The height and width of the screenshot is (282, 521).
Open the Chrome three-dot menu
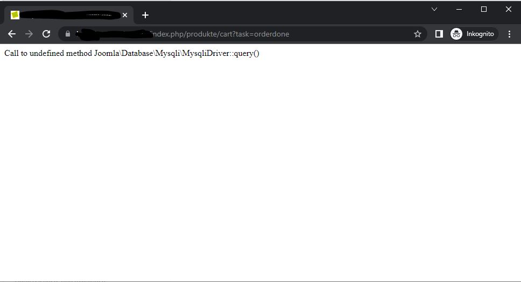pos(509,34)
